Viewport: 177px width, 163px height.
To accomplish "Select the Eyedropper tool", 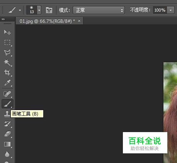I will coord(7,83).
